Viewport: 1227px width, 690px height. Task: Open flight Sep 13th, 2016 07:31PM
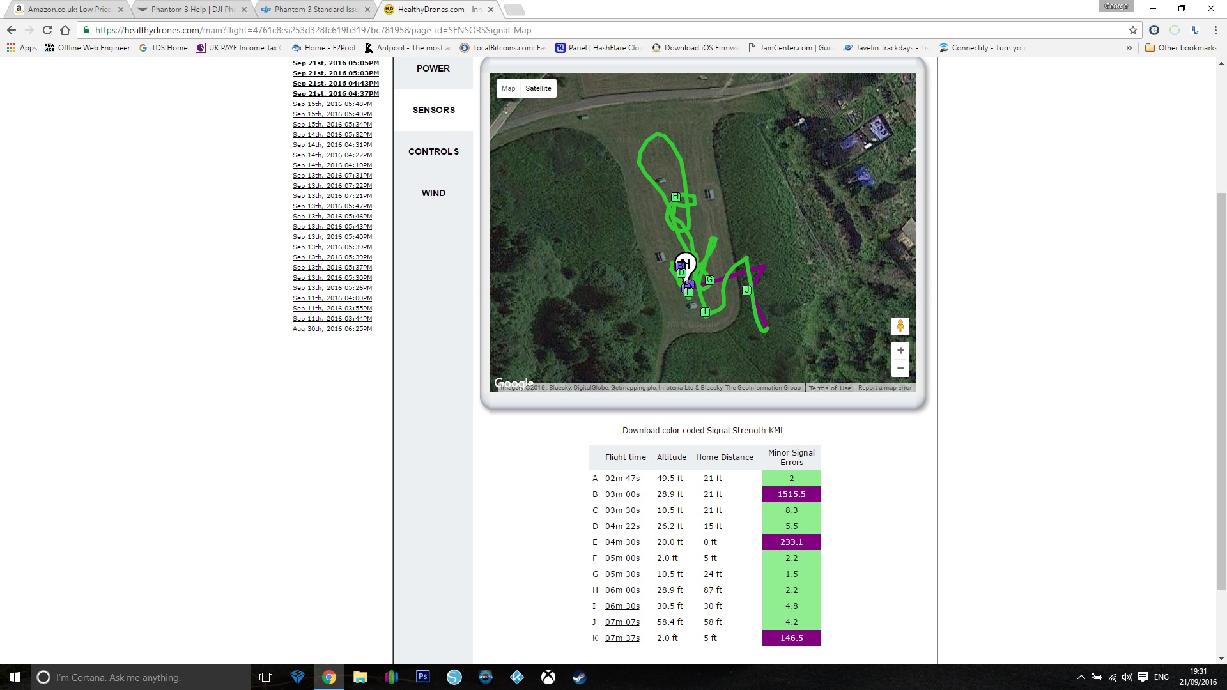[332, 176]
